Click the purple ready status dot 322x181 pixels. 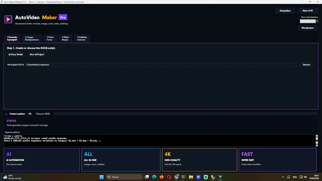[x=6, y=114]
